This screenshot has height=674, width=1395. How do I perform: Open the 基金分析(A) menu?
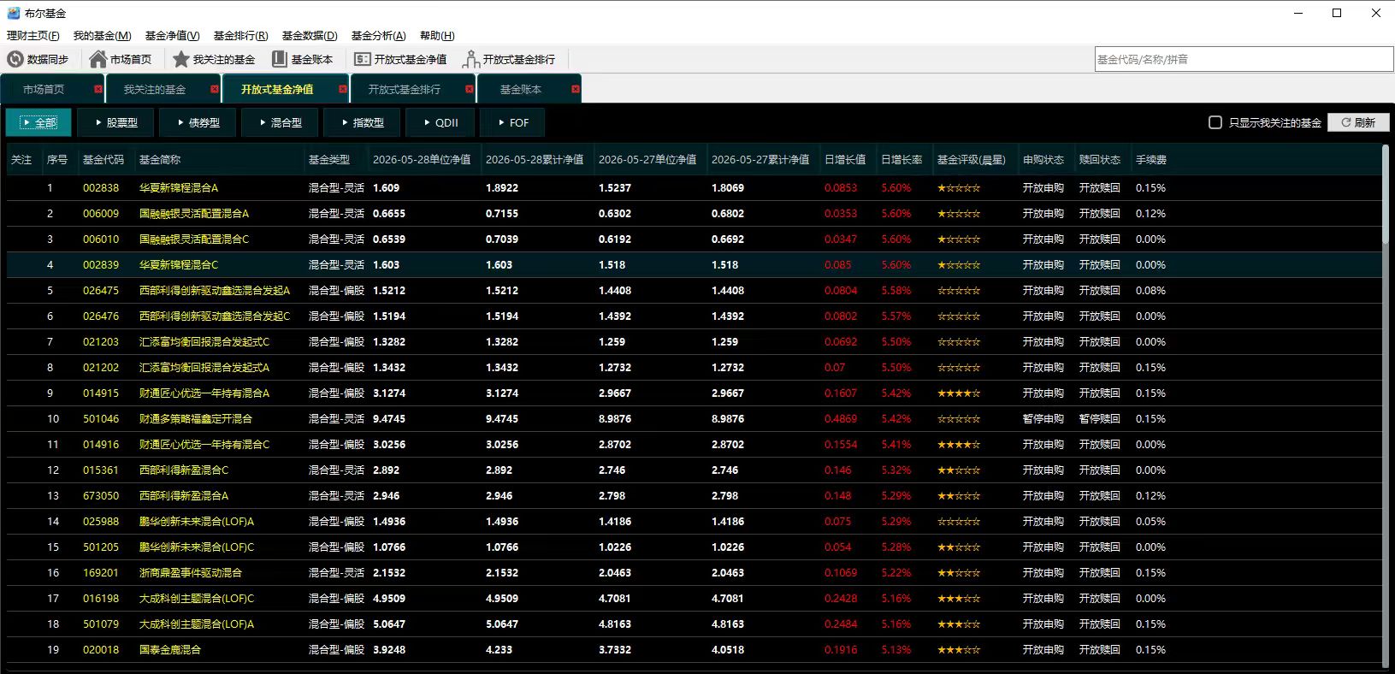[378, 35]
